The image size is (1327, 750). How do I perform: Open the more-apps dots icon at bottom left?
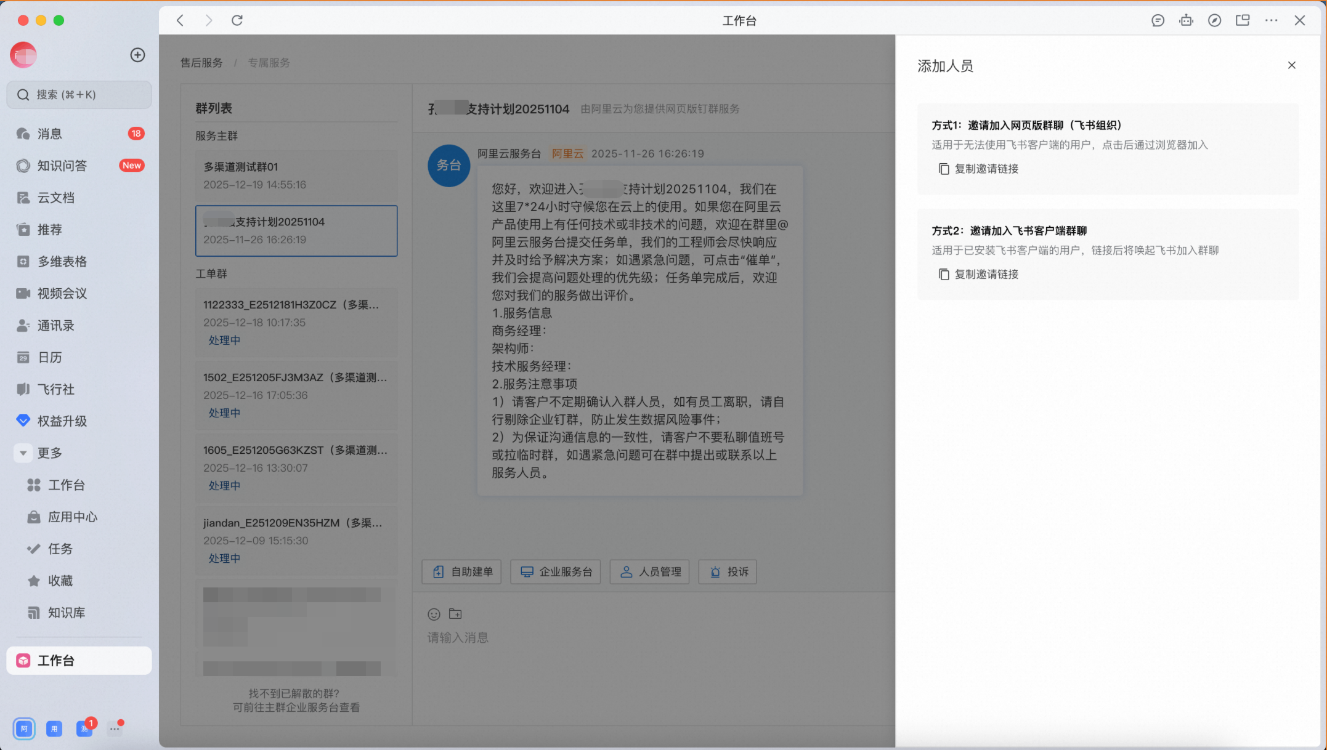(x=115, y=729)
